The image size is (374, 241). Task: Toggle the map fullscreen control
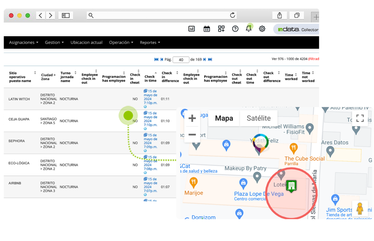point(360,118)
